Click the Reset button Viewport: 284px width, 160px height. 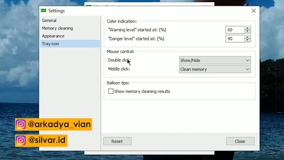coord(117,141)
